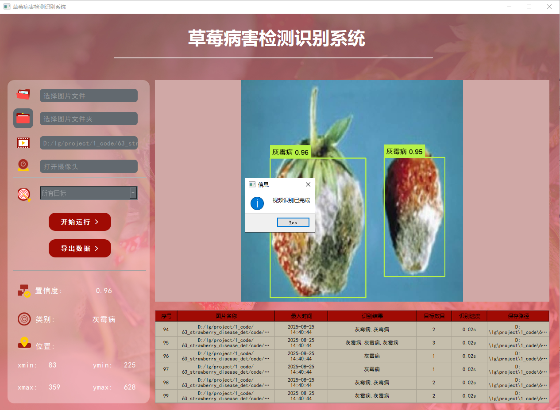This screenshot has height=410, width=560.
Task: Click the xmin value 83
Action: coord(53,365)
